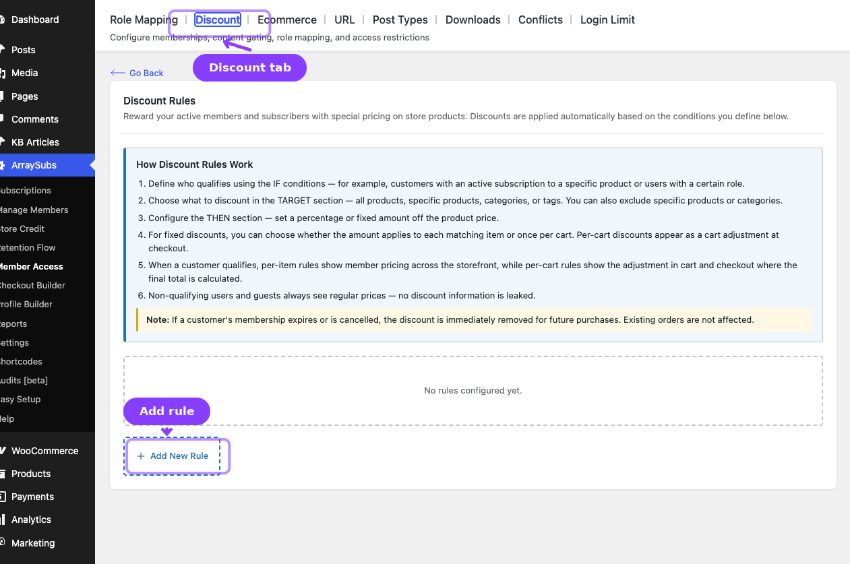Click the Dashboard menu icon
Viewport: 850px width, 564px height.
(x=3, y=20)
